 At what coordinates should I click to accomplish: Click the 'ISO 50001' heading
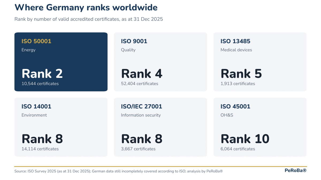point(36,41)
